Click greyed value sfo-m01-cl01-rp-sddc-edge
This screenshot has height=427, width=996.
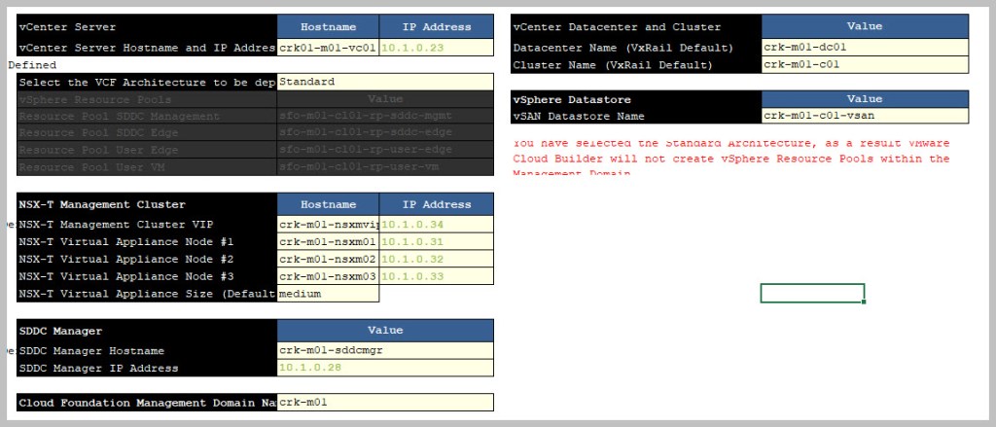385,133
